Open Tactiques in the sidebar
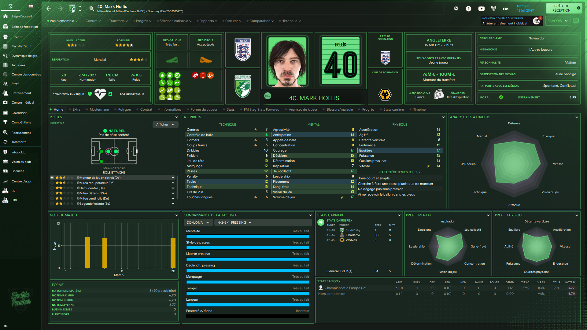Image resolution: width=587 pixels, height=330 pixels. (x=18, y=65)
